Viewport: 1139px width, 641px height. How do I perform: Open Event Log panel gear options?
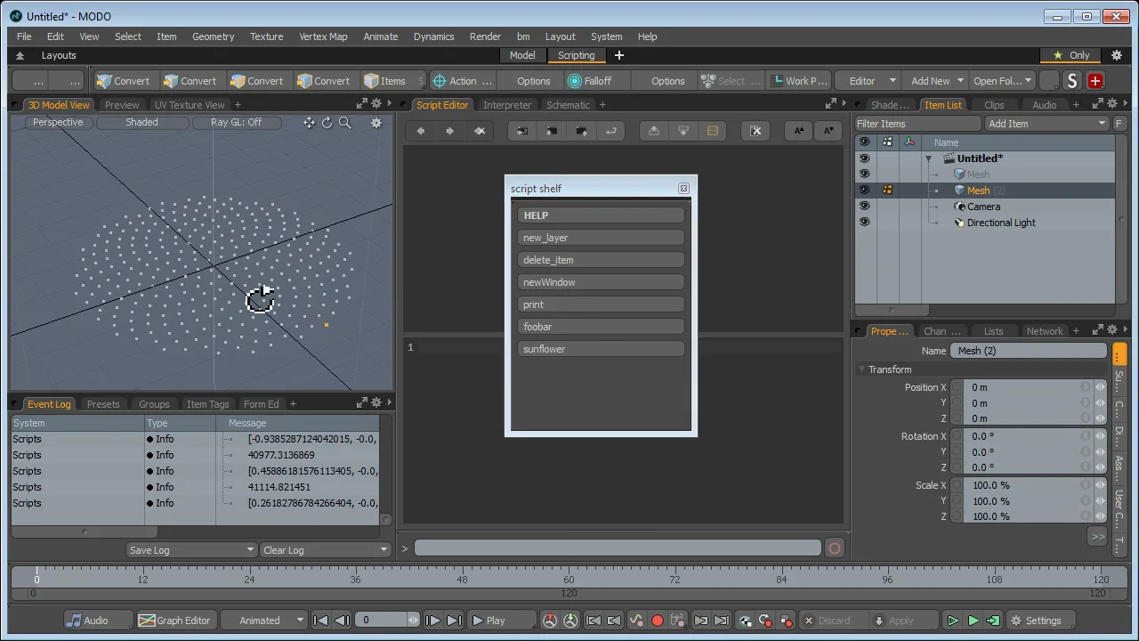376,403
